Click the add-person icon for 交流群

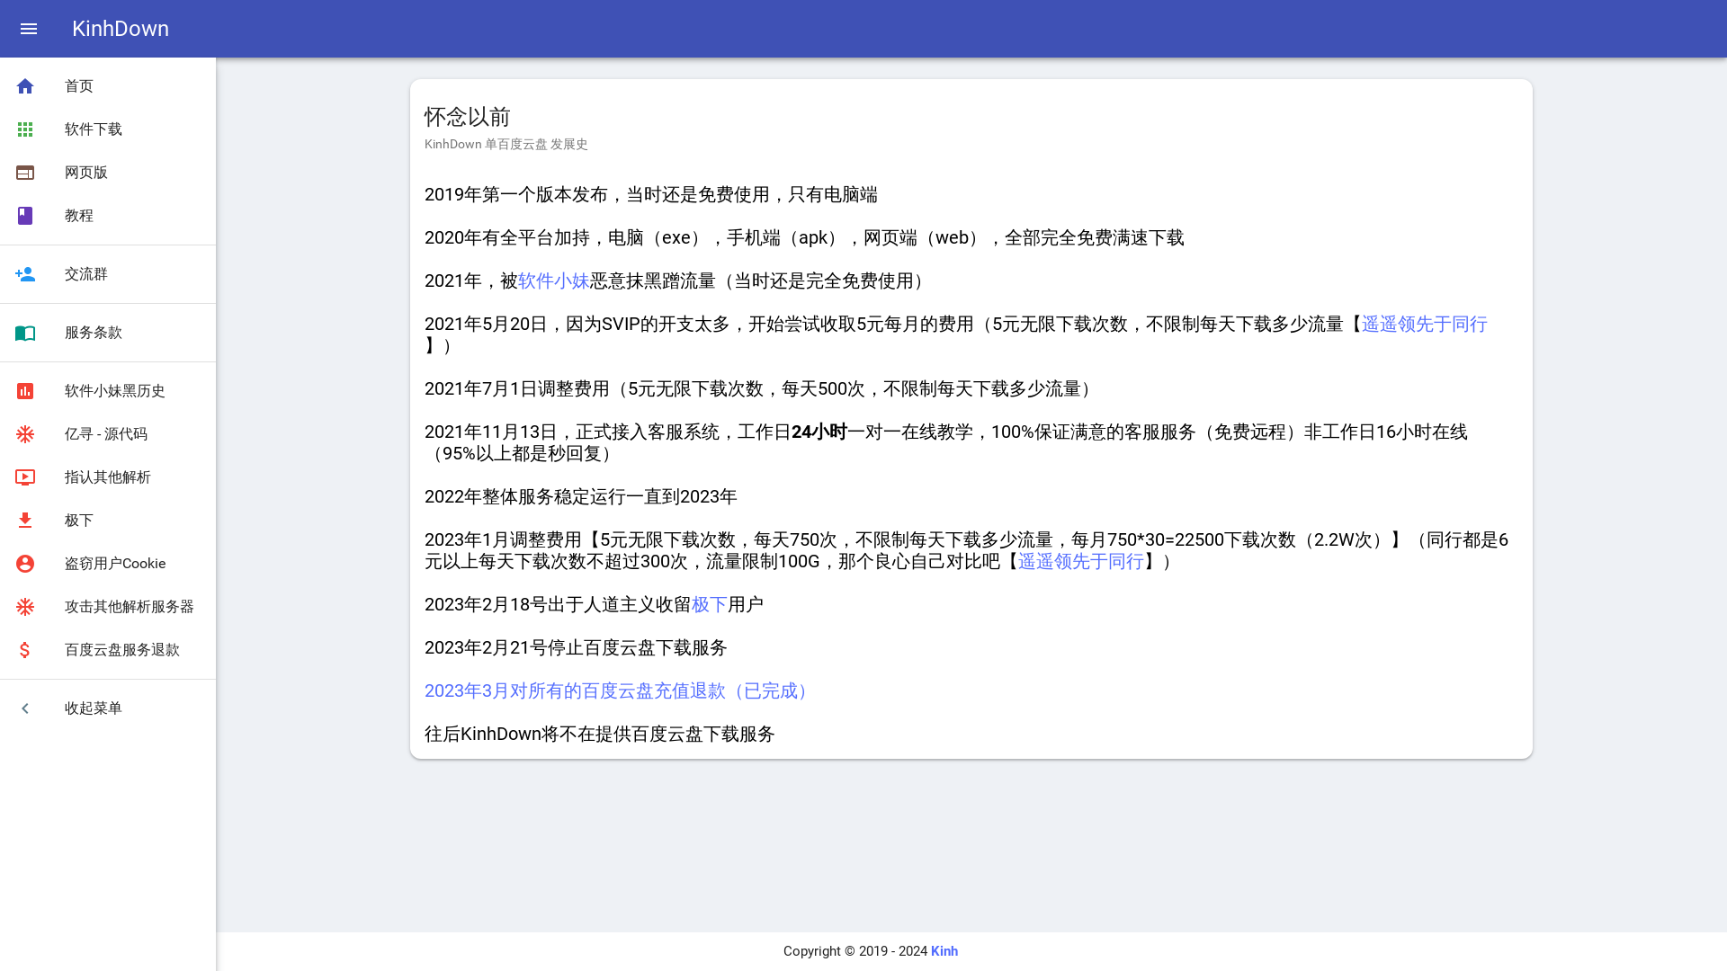coord(25,274)
